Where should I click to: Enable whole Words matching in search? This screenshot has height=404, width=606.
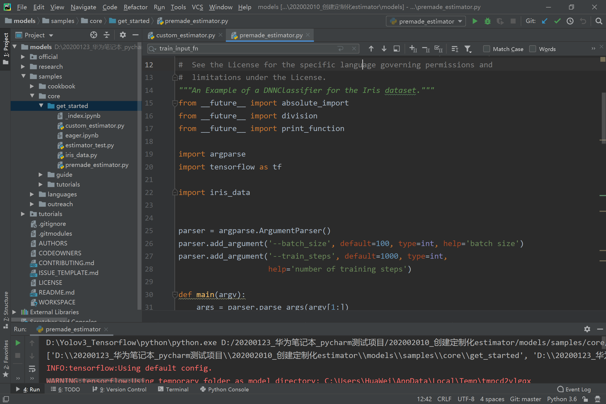(x=532, y=49)
